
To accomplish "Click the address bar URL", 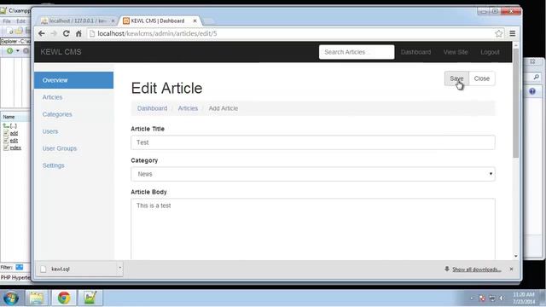I will pos(157,33).
